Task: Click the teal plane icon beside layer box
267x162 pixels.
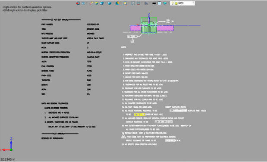Action: (x=165, y=3)
